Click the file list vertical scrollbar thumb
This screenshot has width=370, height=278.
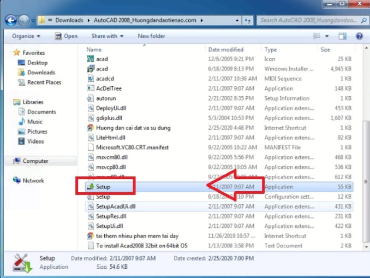366,181
